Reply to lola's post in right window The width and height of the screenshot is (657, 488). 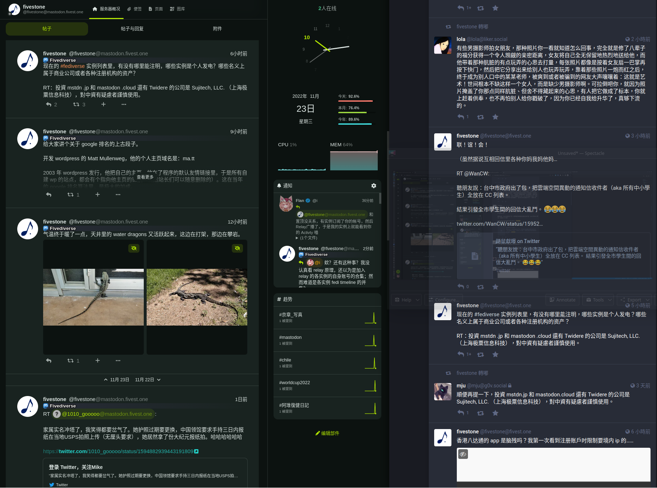click(461, 117)
